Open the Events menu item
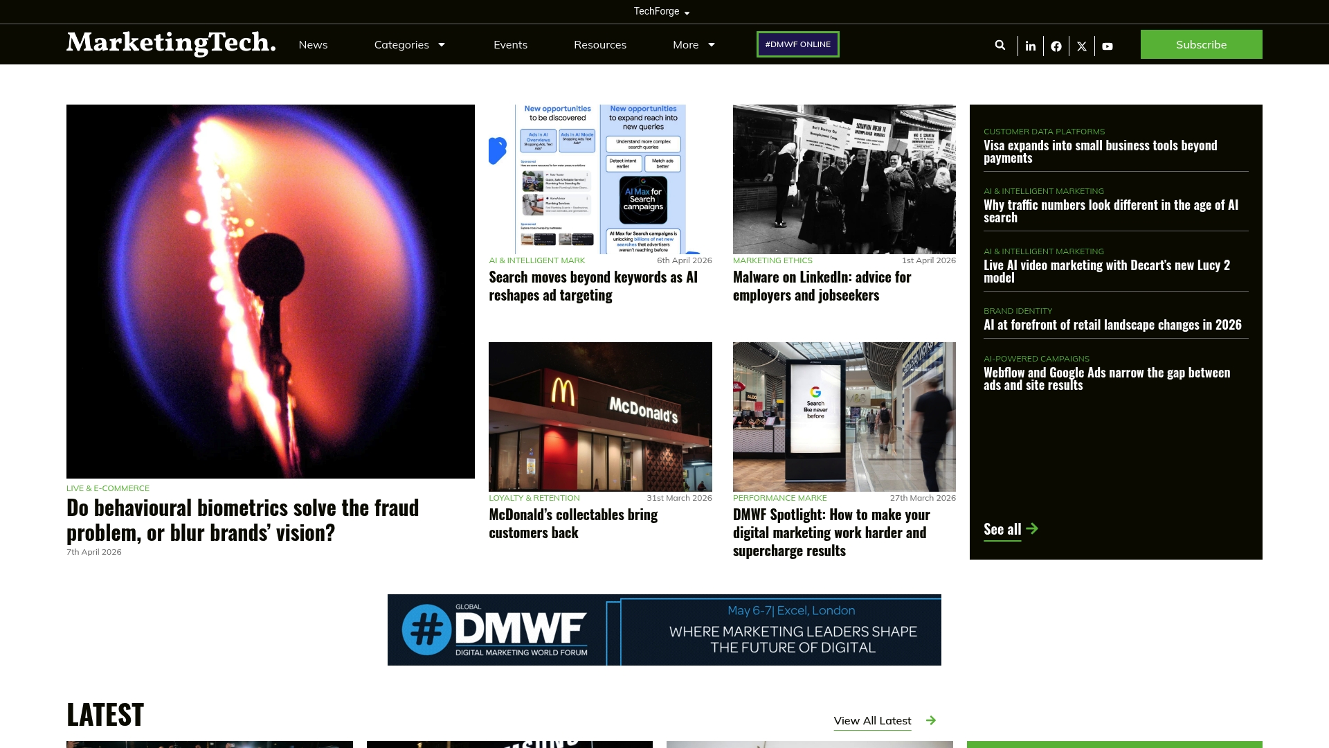Screen dimensions: 1329x748 pos(510,44)
